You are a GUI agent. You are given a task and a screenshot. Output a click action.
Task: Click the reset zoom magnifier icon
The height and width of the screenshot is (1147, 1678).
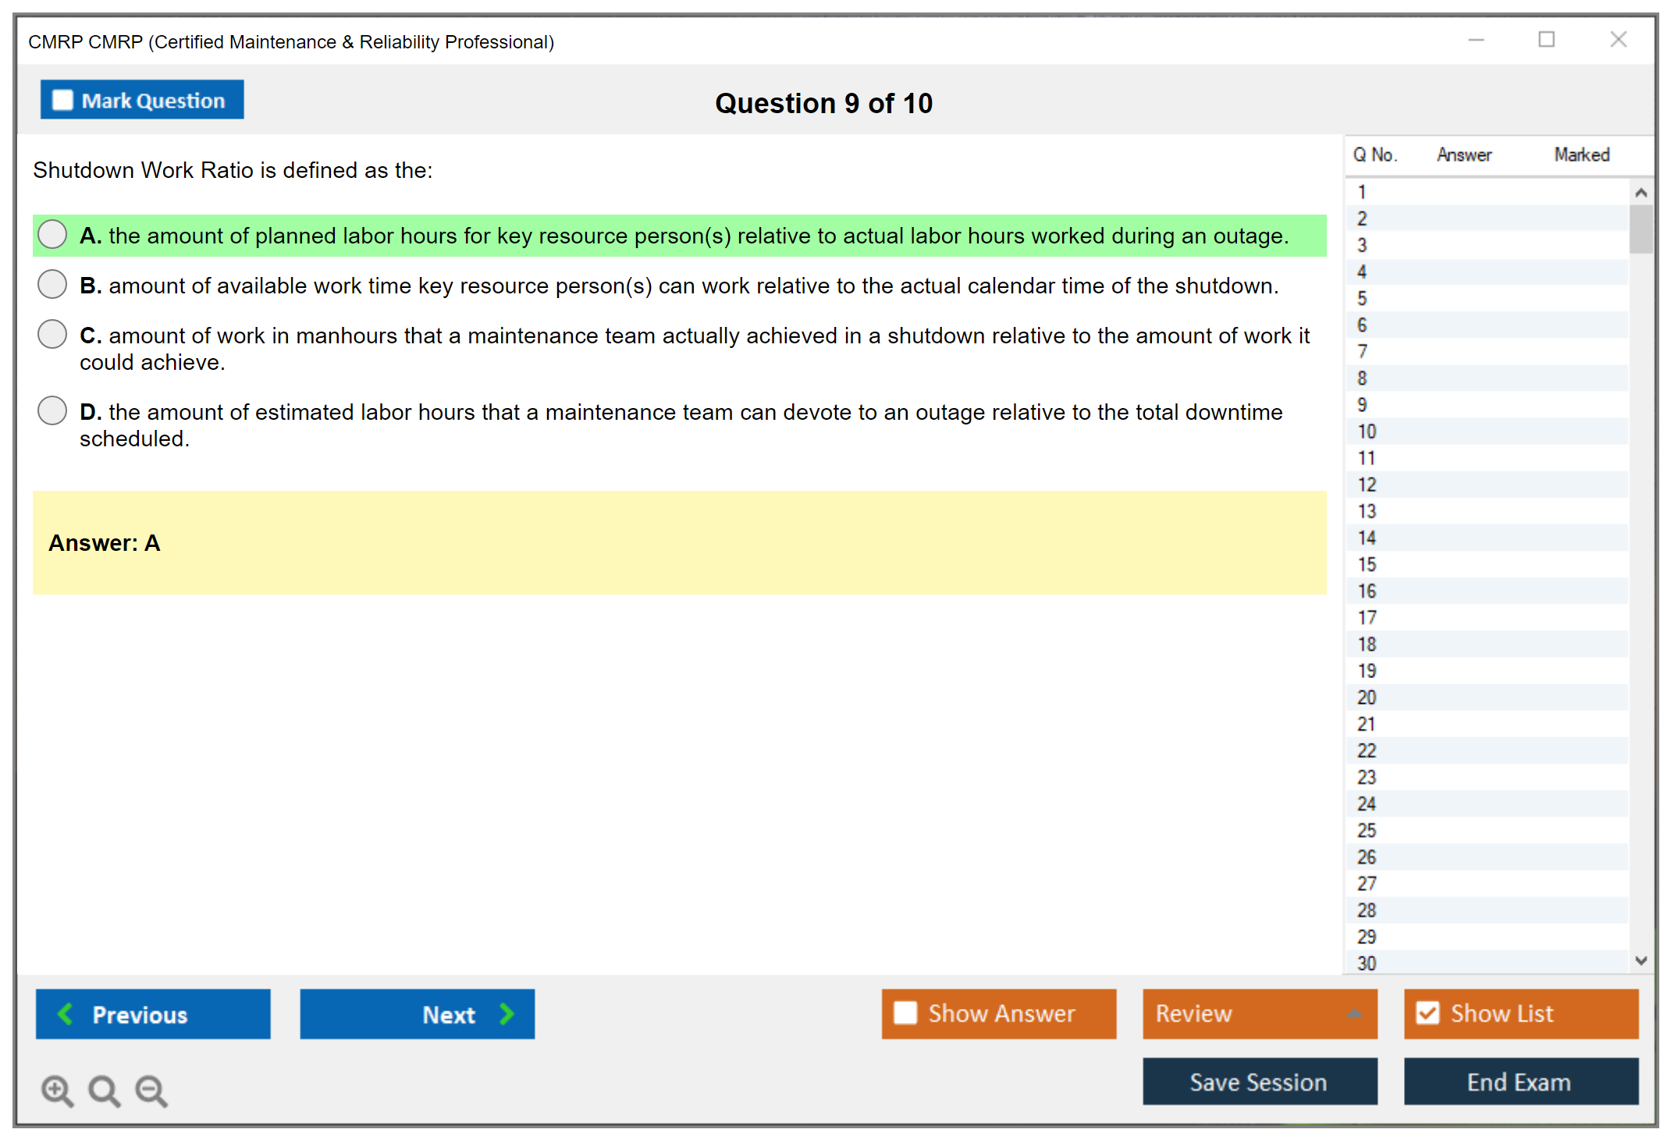point(104,1090)
